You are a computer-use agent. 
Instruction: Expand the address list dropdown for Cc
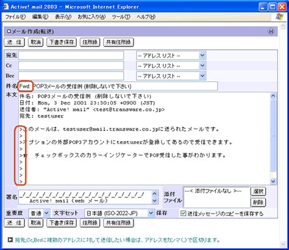171,66
